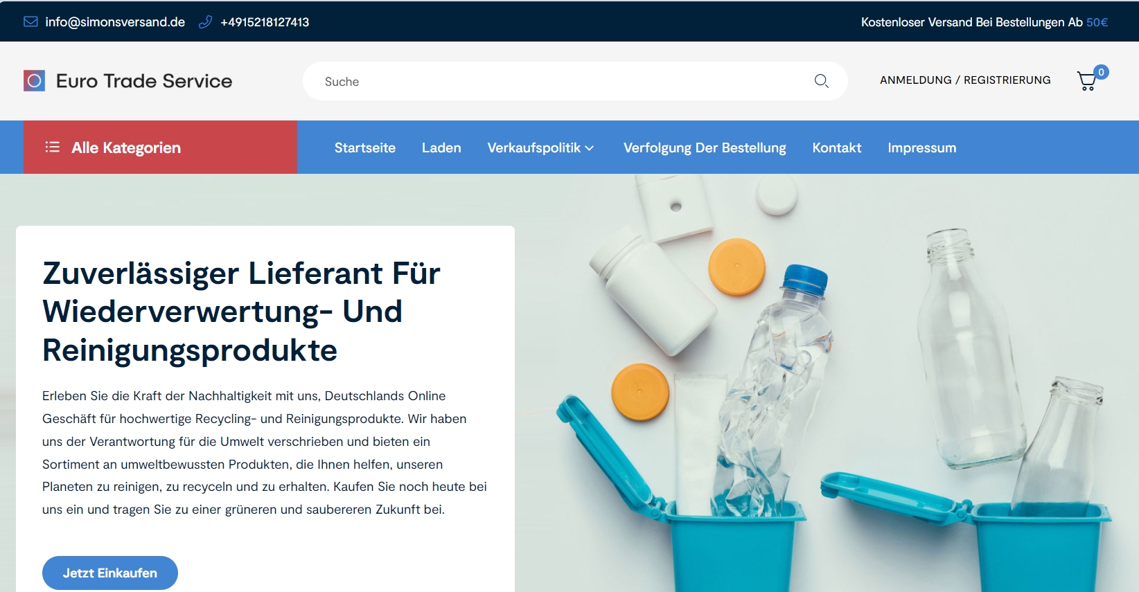Open Verfolgung Der Bestellung page
Viewport: 1139px width, 592px height.
tap(705, 148)
